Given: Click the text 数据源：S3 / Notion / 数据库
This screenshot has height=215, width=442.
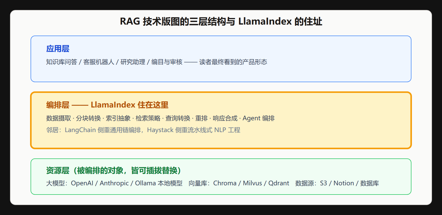Looking at the screenshot, I should tap(337, 183).
